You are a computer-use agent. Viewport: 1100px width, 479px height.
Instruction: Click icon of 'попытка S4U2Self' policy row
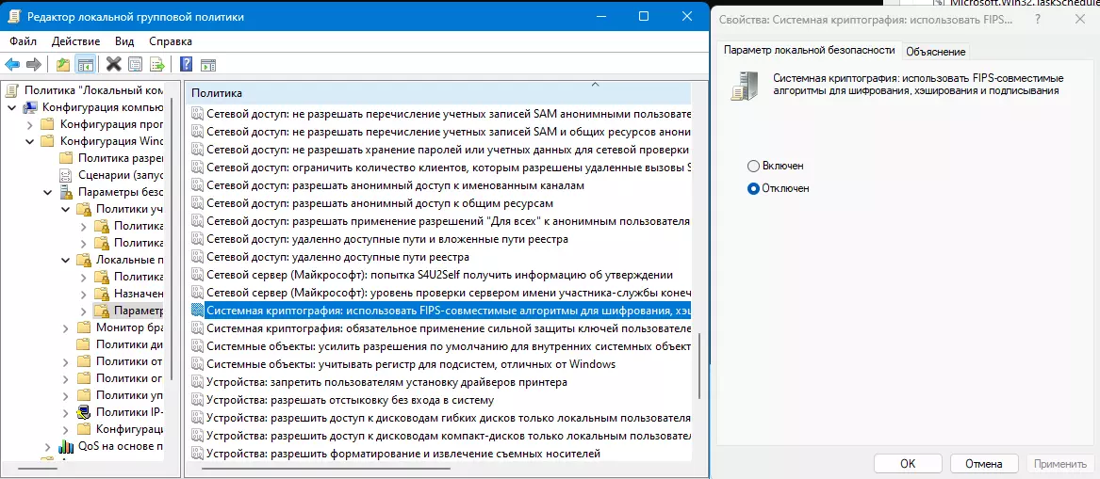[x=197, y=275]
